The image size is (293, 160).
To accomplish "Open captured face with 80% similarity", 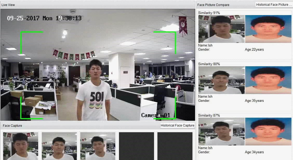I will [x=221, y=80].
